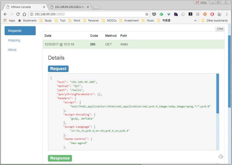Reload the MMock Console page
The height and width of the screenshot is (165, 232).
[x=18, y=14]
